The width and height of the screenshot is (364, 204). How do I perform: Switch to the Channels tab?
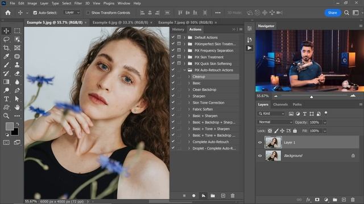click(280, 104)
